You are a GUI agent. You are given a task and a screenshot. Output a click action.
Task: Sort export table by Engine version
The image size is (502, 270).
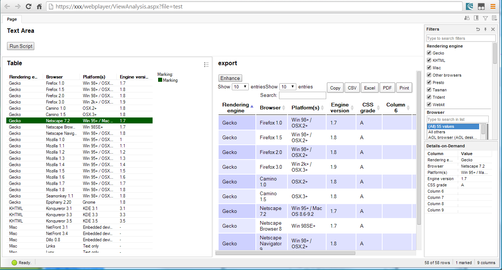click(x=341, y=108)
